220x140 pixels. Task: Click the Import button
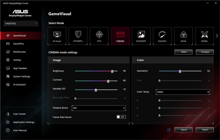[x=184, y=130]
